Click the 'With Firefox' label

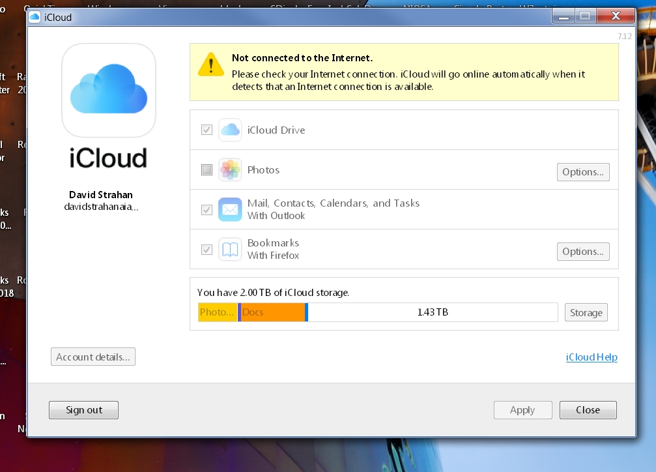(x=273, y=256)
